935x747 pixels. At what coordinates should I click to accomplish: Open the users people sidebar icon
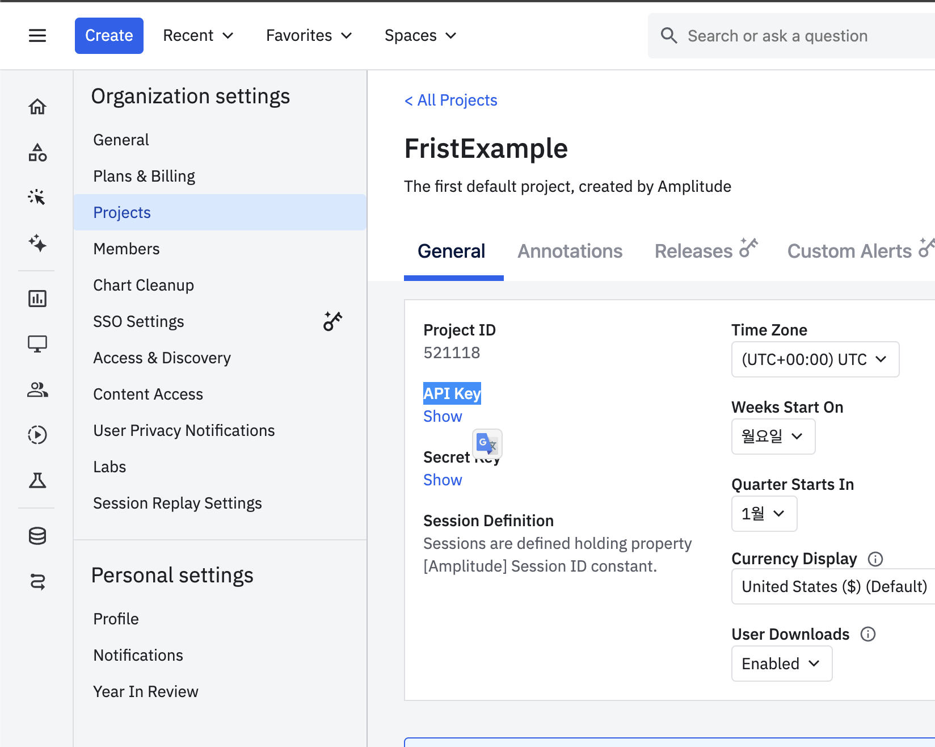(37, 389)
